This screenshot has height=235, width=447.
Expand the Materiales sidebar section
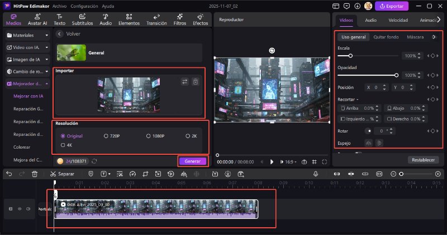[x=27, y=35]
